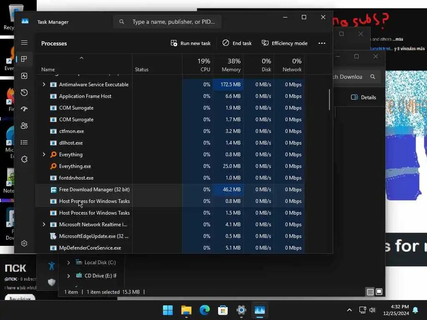
Task: Click the Details pane button in File Explorer
Action: coord(364,97)
